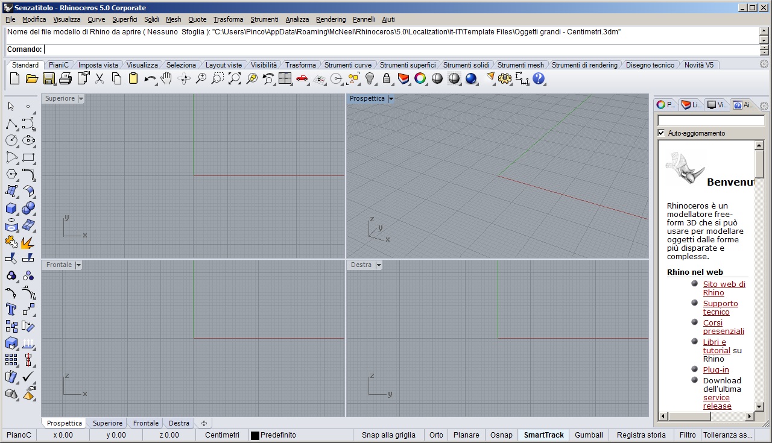Activate the Pan hand tool
This screenshot has height=443, width=772.
coord(167,78)
